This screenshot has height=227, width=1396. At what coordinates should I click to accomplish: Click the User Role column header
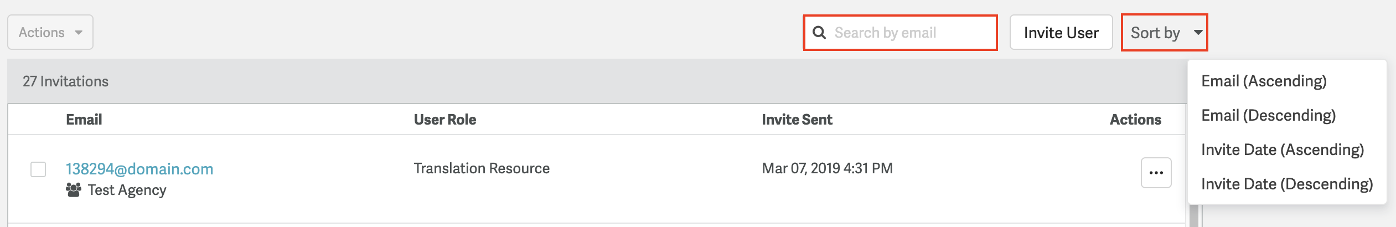(445, 120)
